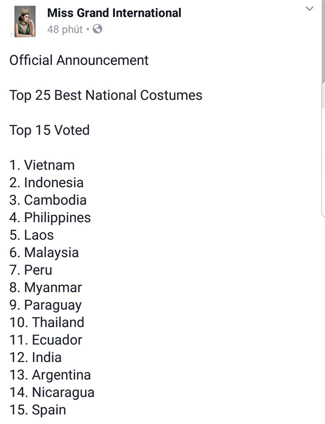
Task: Click the Vietnam list entry
Action: tap(41, 165)
